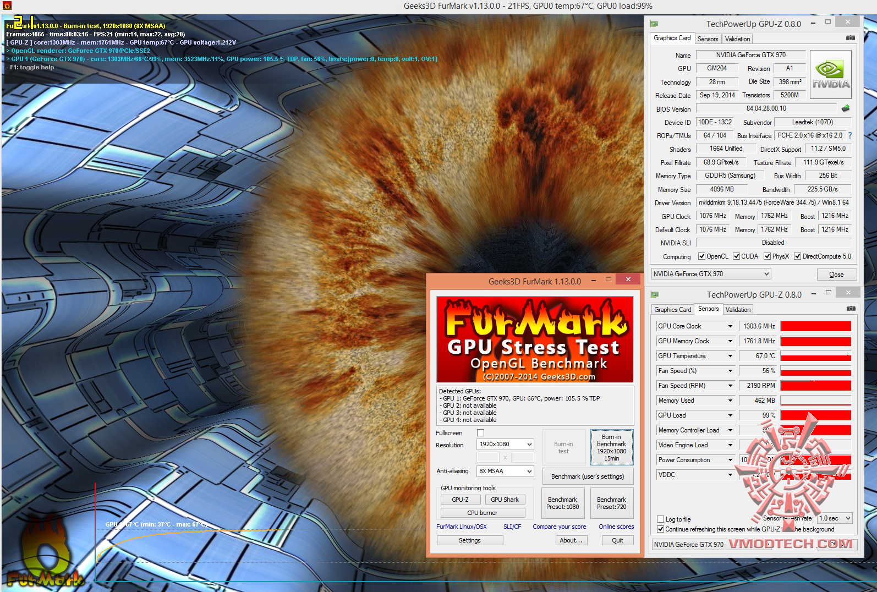
Task: Quit FurMark with the Quit button
Action: tap(618, 540)
